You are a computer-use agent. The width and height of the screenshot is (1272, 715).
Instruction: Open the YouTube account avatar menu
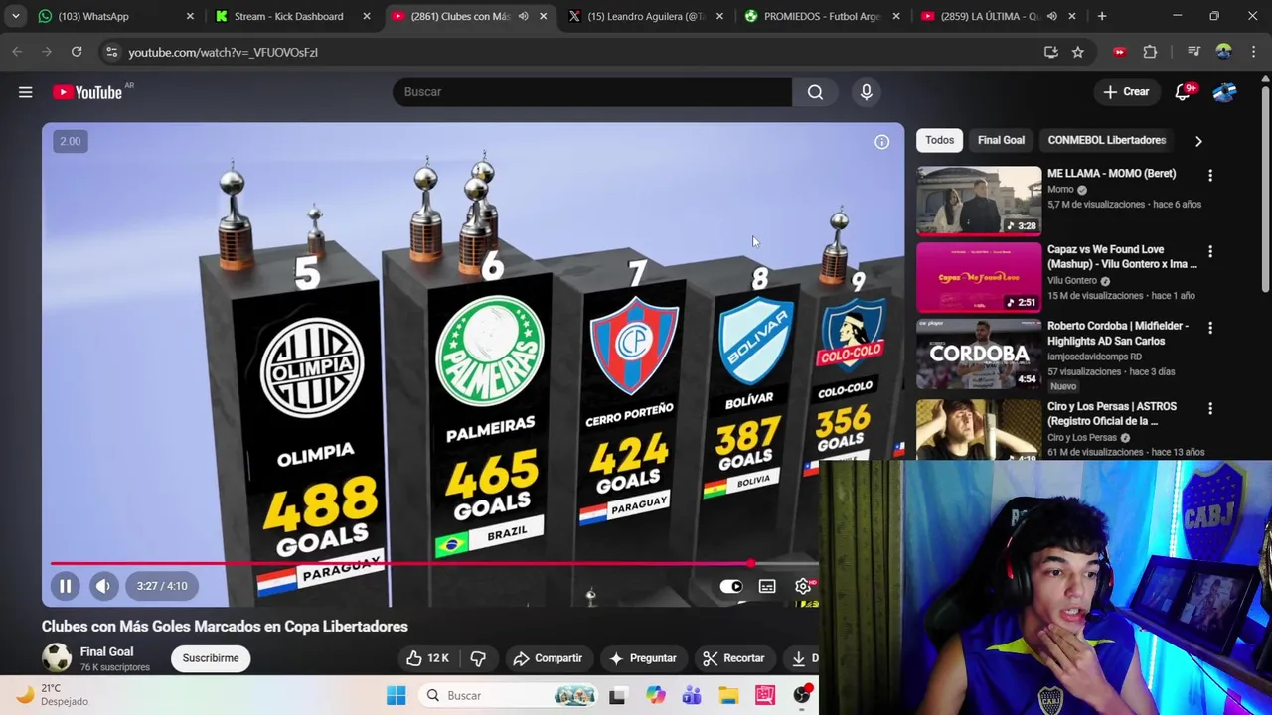1224,92
